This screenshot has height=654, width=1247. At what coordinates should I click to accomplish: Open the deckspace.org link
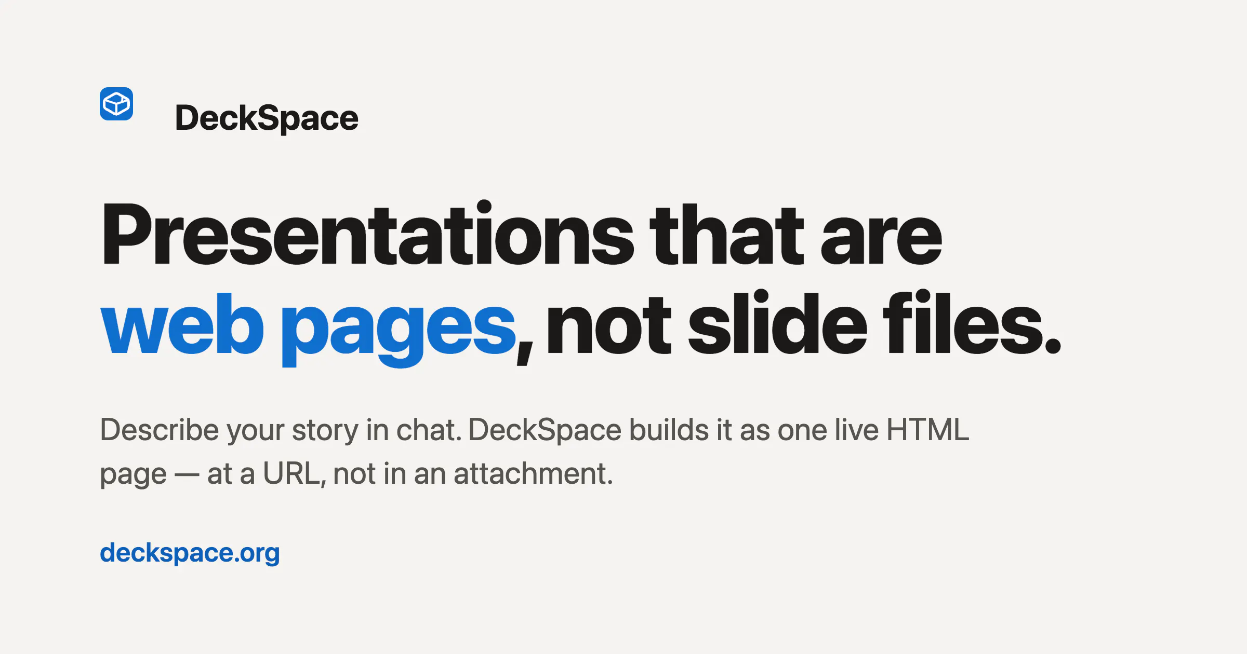(190, 553)
